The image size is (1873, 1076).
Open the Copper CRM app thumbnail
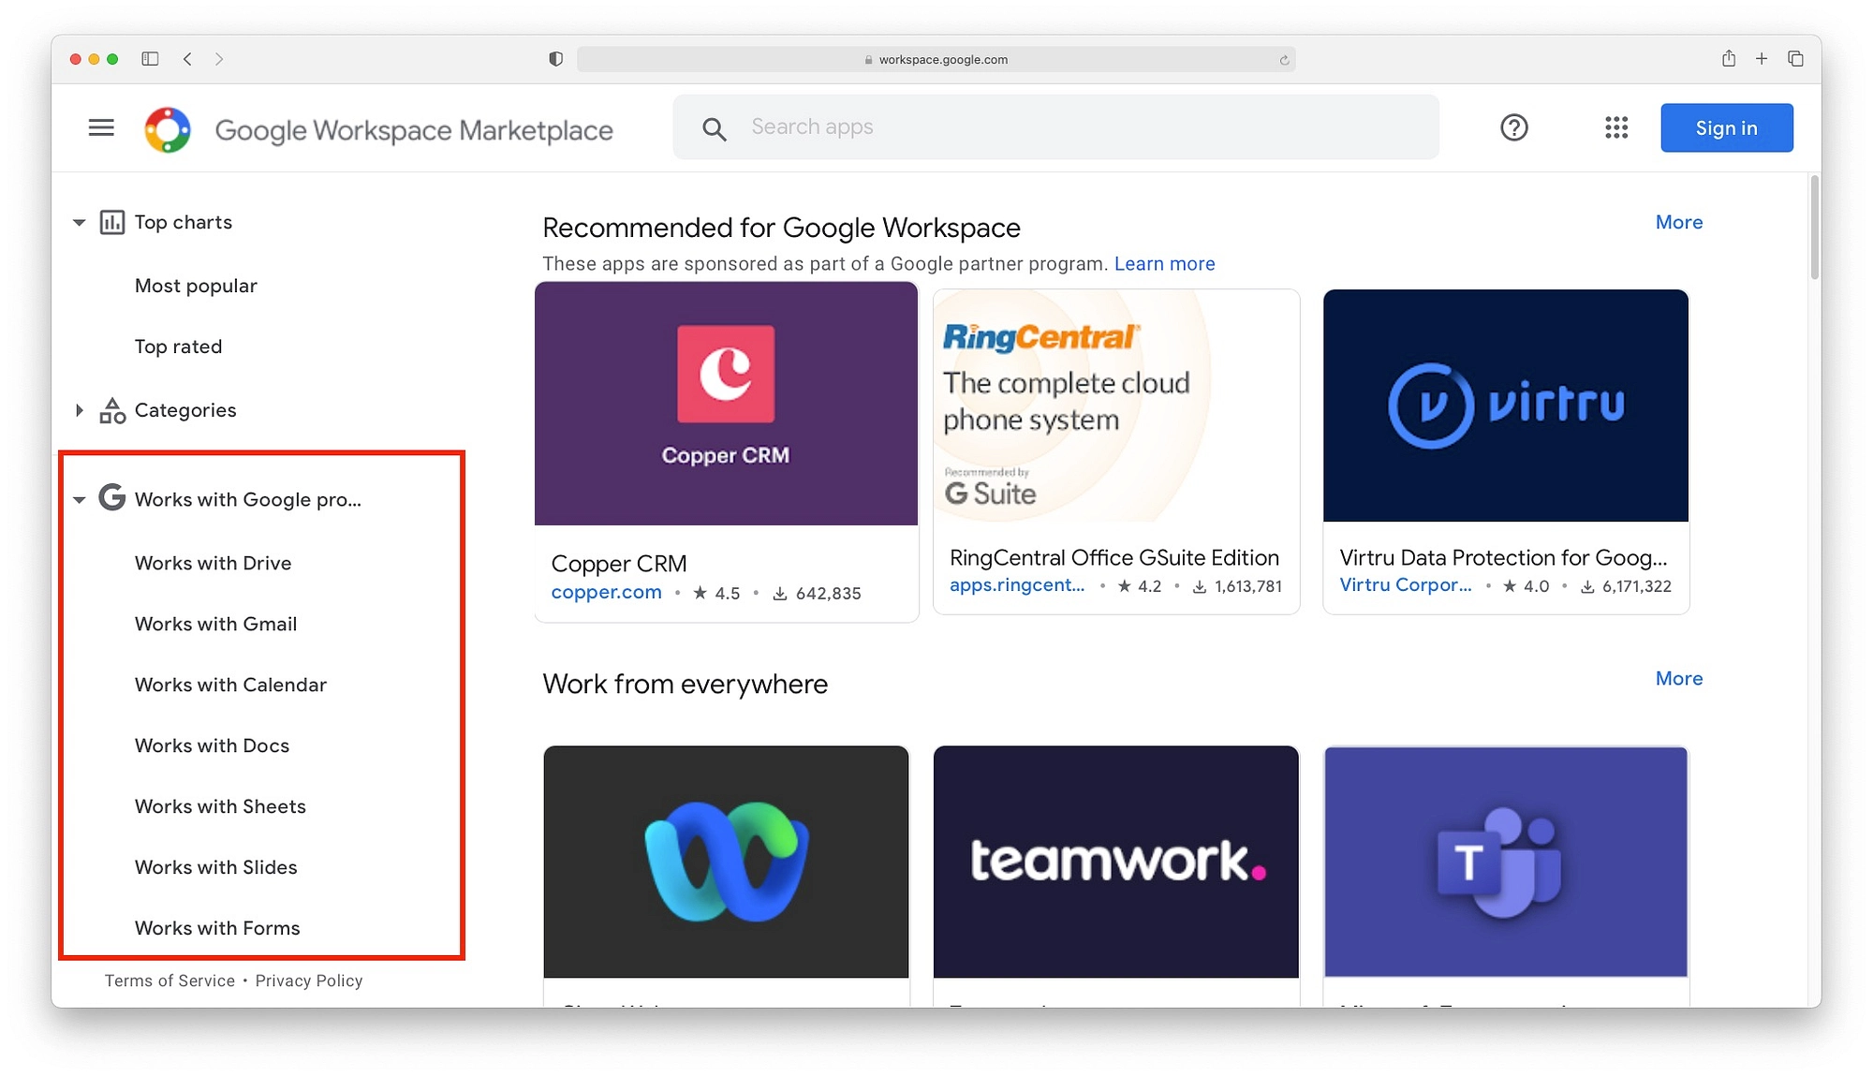click(726, 404)
